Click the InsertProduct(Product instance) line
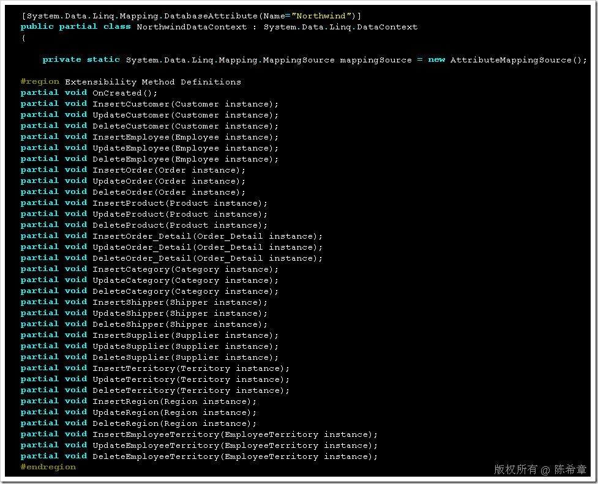 click(x=144, y=203)
